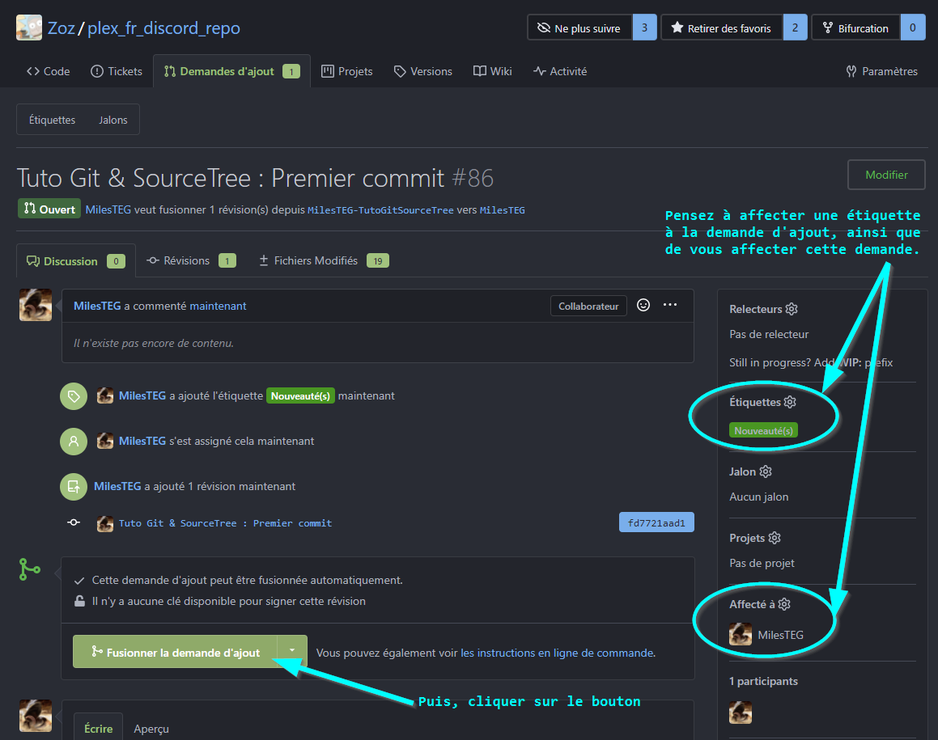The image size is (938, 740).
Task: Open the Tickets tab
Action: tap(117, 71)
